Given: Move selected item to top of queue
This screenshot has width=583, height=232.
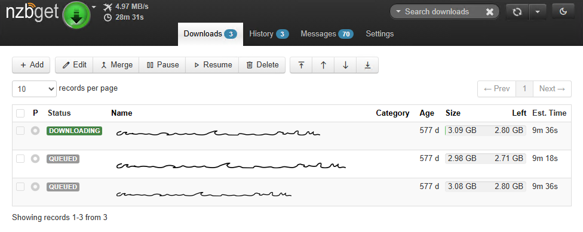Looking at the screenshot, I should click(301, 65).
